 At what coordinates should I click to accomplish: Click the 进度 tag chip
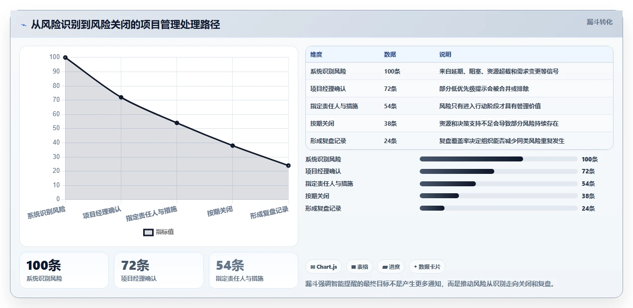[x=391, y=267]
